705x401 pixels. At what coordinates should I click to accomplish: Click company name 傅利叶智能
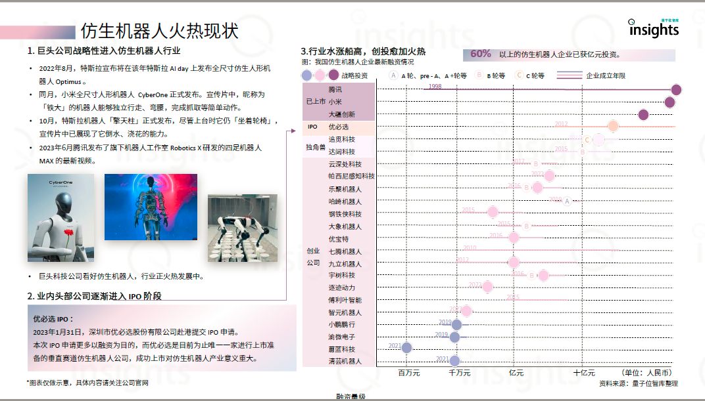click(345, 300)
